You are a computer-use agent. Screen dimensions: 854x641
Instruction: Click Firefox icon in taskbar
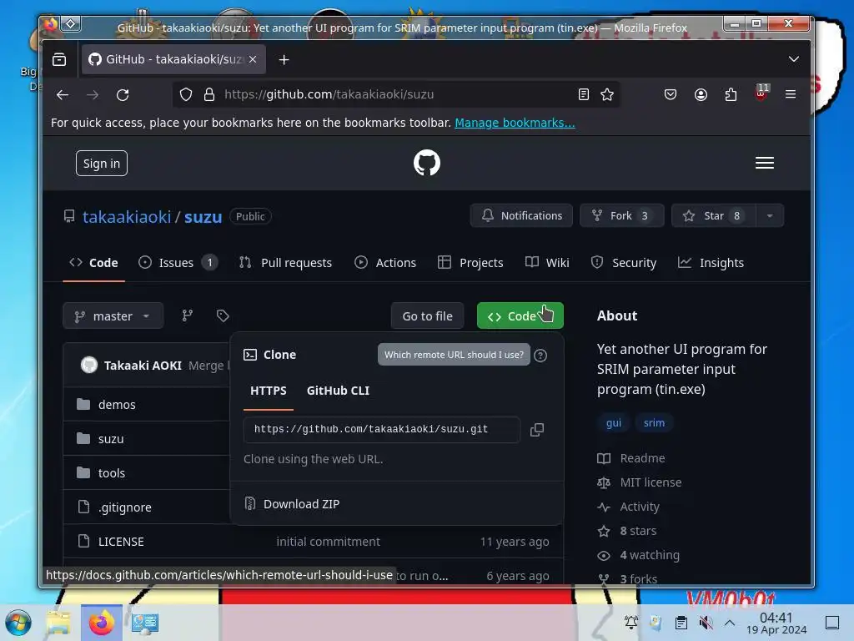pos(101,623)
